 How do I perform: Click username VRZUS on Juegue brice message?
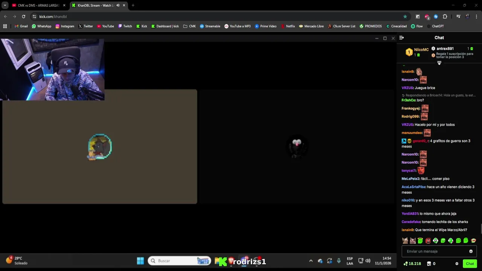point(407,88)
